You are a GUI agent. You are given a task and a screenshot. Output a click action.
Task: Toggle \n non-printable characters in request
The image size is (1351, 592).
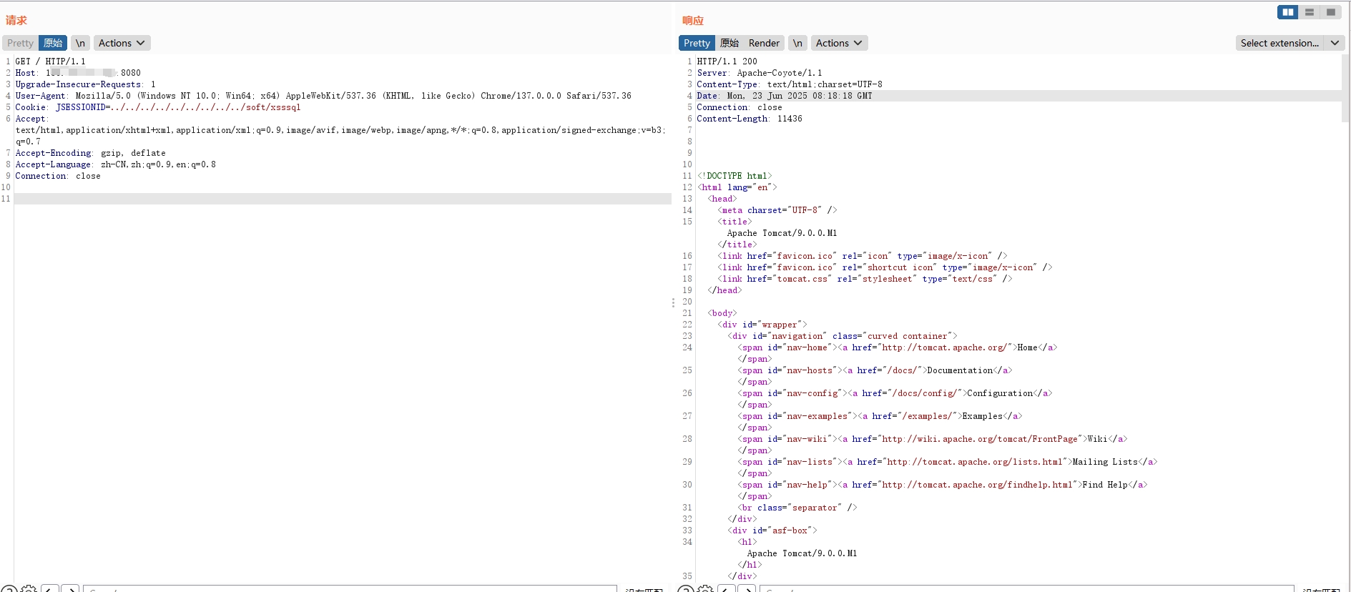81,43
